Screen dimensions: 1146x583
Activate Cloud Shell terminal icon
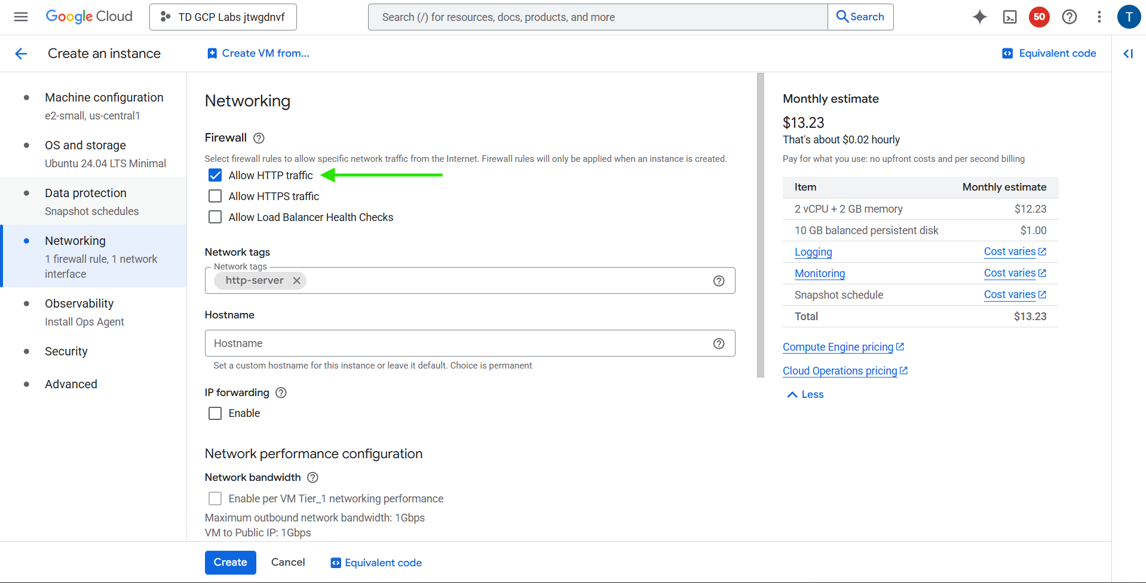coord(1009,17)
